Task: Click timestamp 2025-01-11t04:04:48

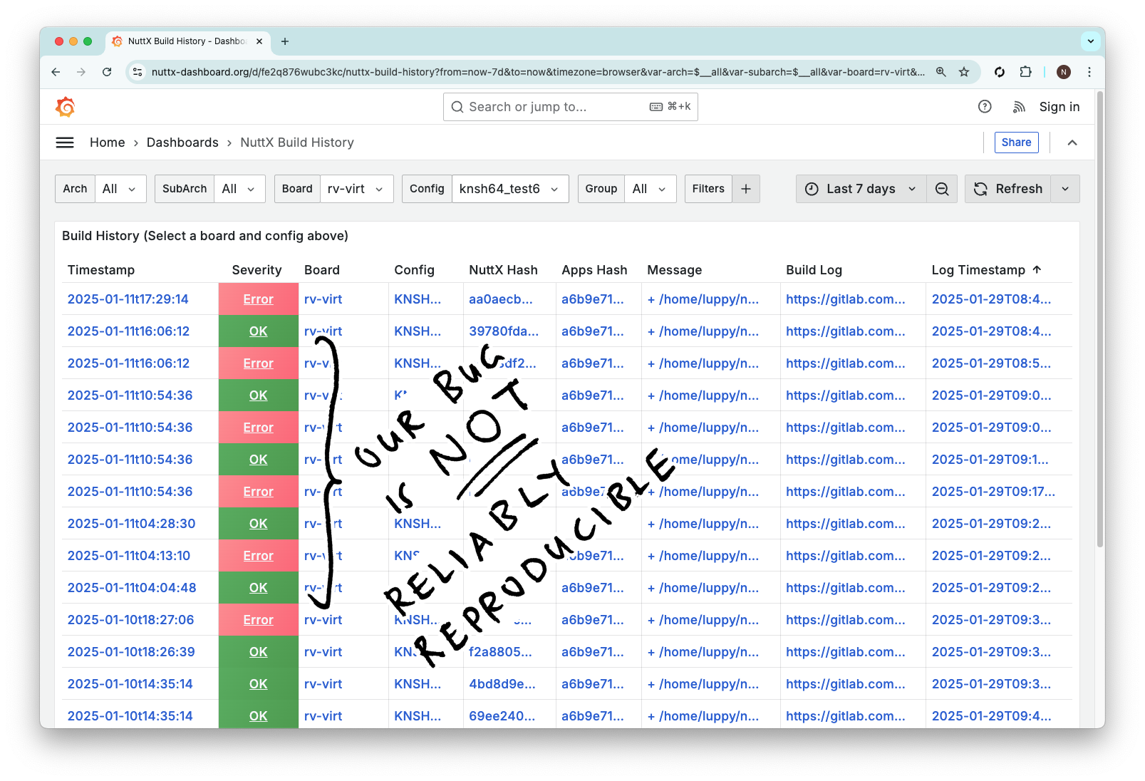Action: [x=132, y=588]
